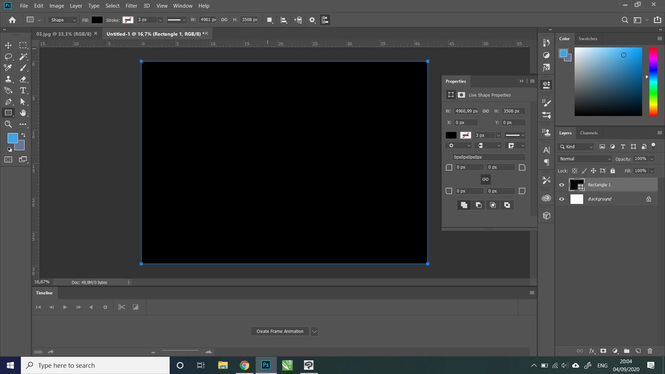Open the Shape tool mode dropdown
This screenshot has width=665, height=374.
(x=63, y=20)
